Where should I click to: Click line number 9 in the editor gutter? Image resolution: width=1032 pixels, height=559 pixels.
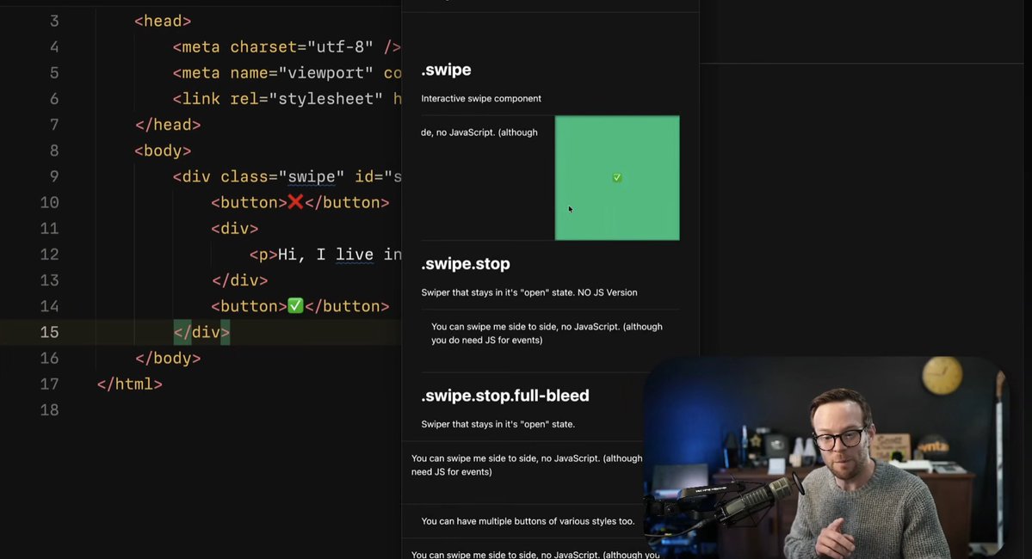pos(54,177)
